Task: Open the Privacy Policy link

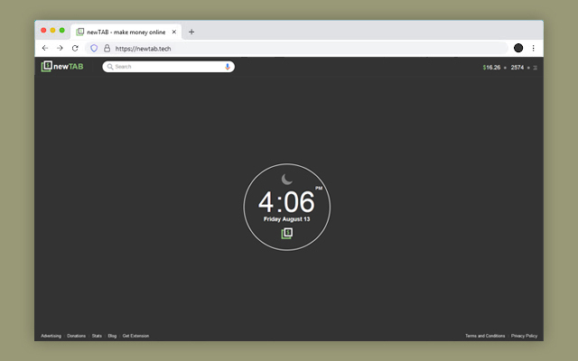Action: pos(524,336)
